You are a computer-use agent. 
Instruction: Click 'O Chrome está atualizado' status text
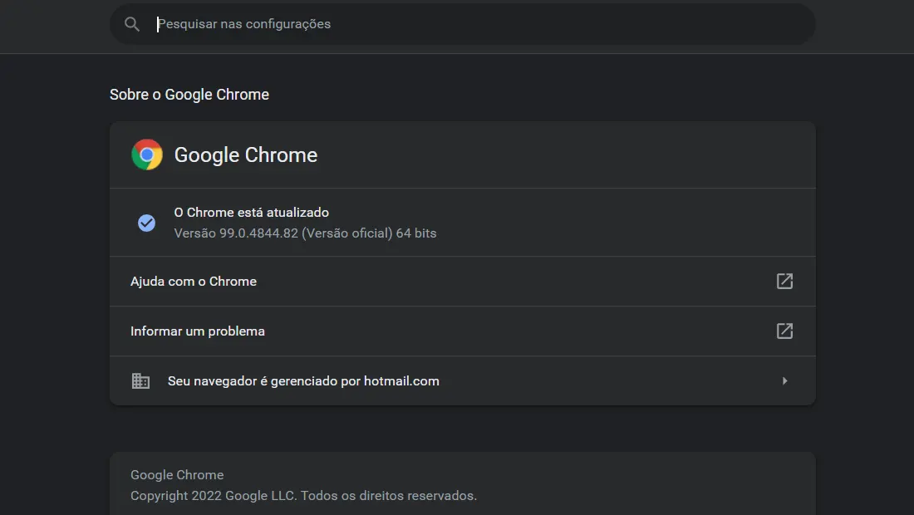click(251, 213)
